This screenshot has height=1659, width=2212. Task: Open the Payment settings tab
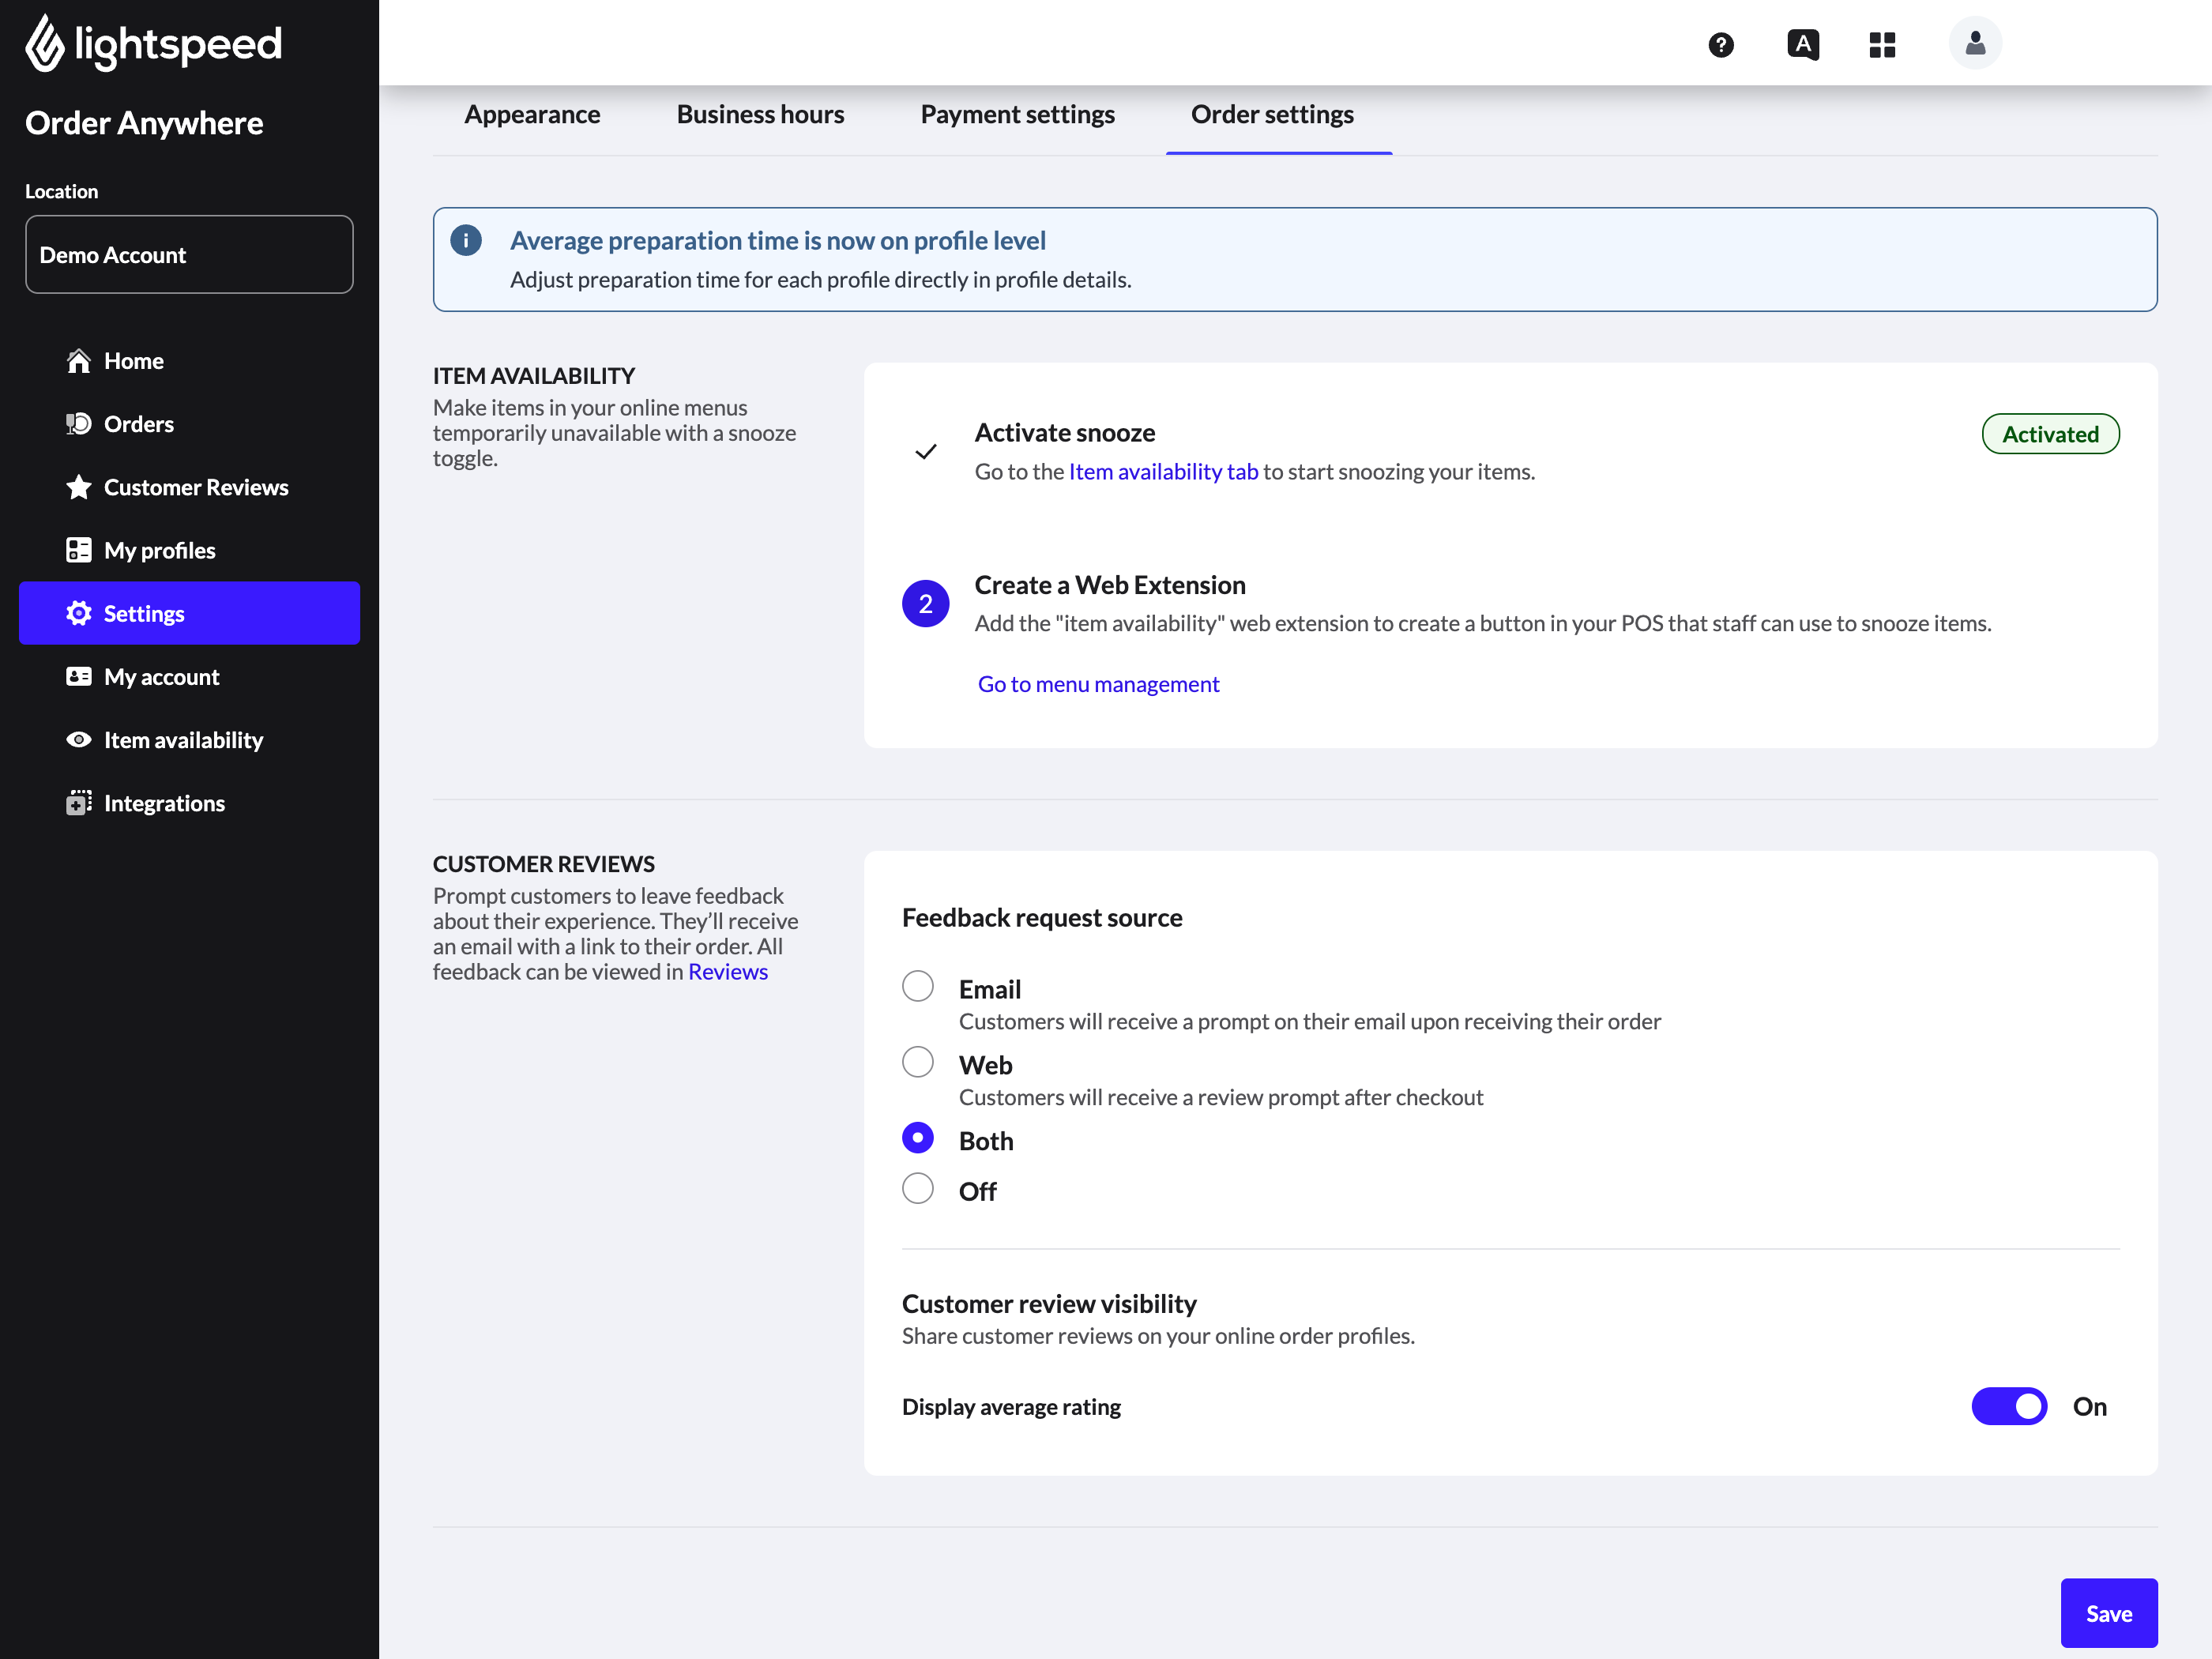click(1018, 114)
